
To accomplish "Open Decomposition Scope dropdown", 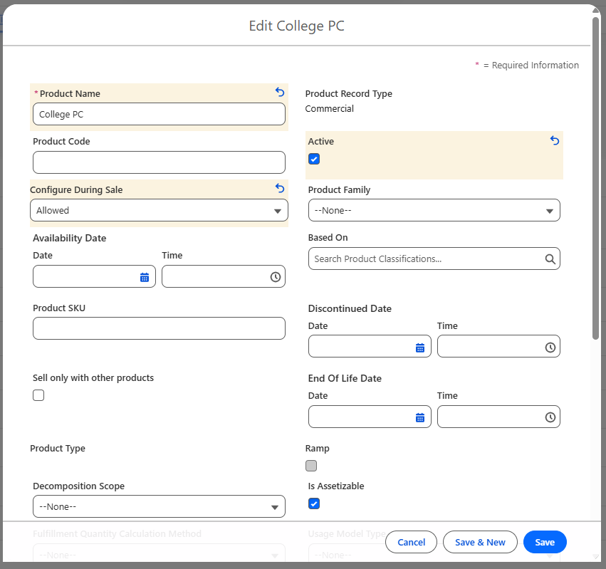I will tap(159, 506).
